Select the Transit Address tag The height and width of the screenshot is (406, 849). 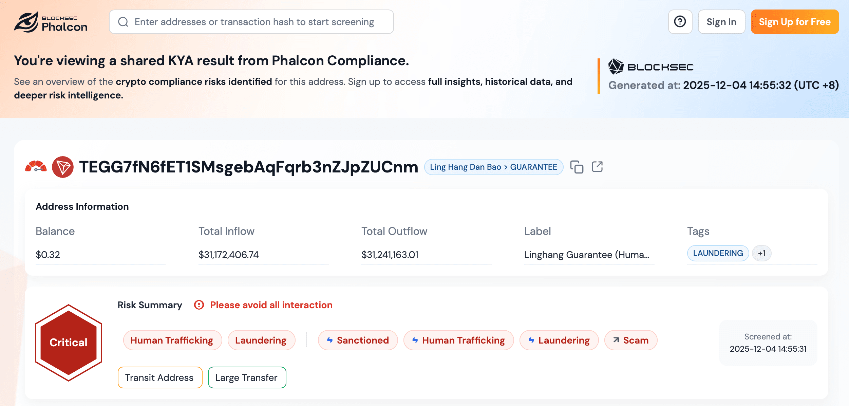pos(159,377)
